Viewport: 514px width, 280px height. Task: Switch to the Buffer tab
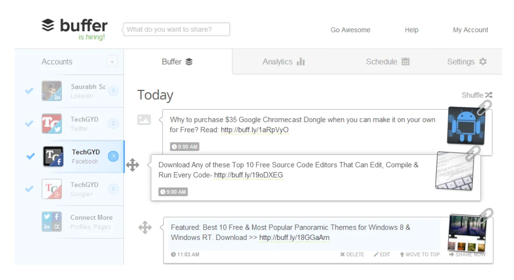(x=178, y=61)
